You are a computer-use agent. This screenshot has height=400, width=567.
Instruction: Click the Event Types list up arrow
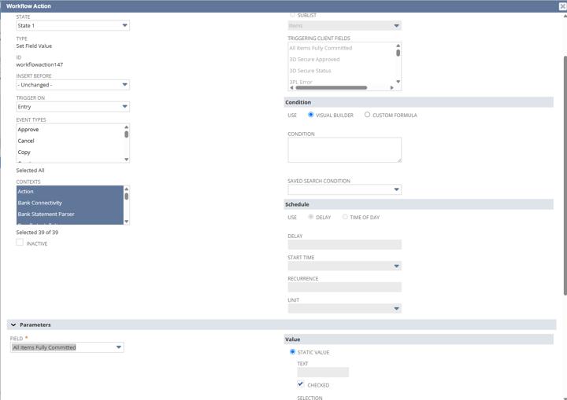point(126,127)
